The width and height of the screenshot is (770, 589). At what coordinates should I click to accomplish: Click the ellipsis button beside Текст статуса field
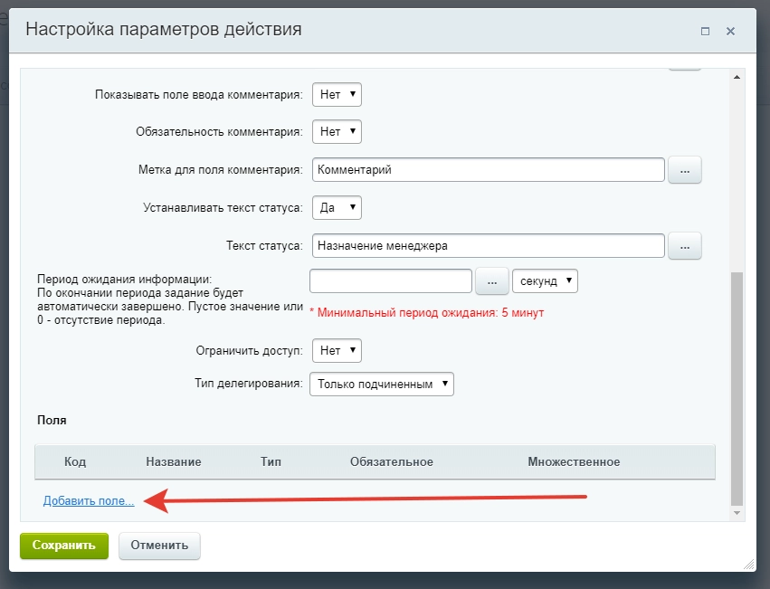pyautogui.click(x=685, y=245)
